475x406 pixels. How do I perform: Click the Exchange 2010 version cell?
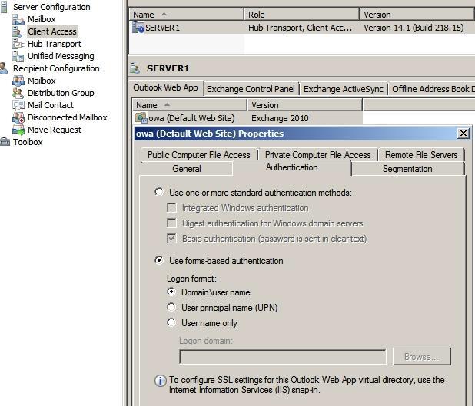(280, 118)
